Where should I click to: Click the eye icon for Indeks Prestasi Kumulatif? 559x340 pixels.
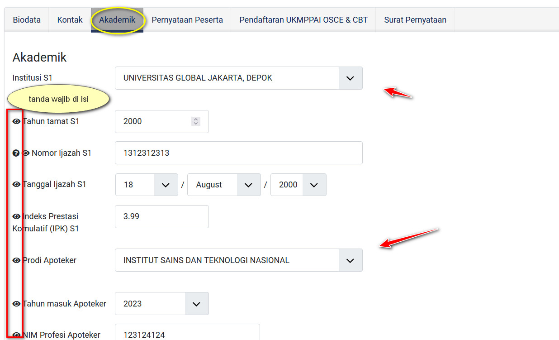[17, 216]
